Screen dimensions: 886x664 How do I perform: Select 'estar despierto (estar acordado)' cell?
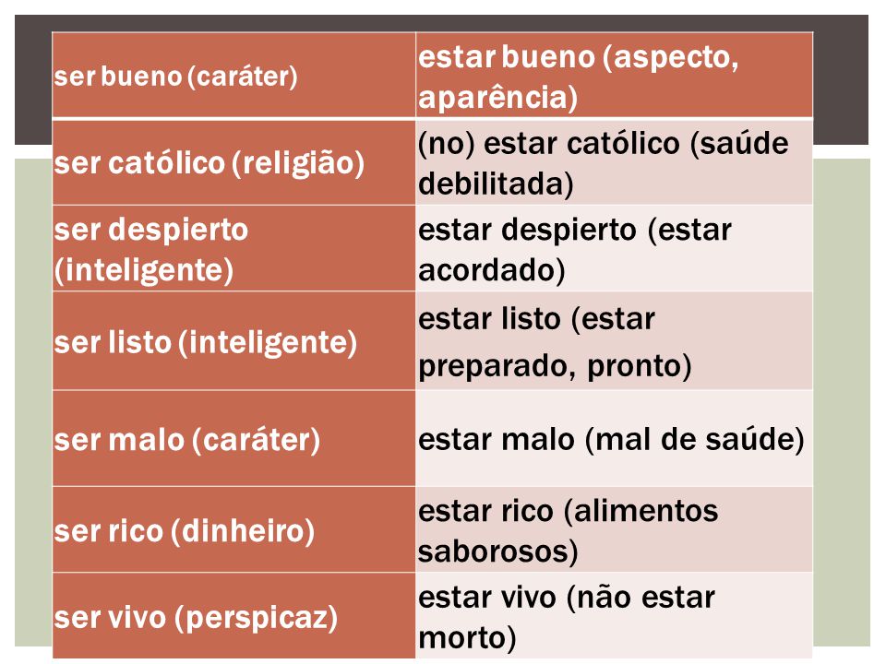pyautogui.click(x=615, y=248)
